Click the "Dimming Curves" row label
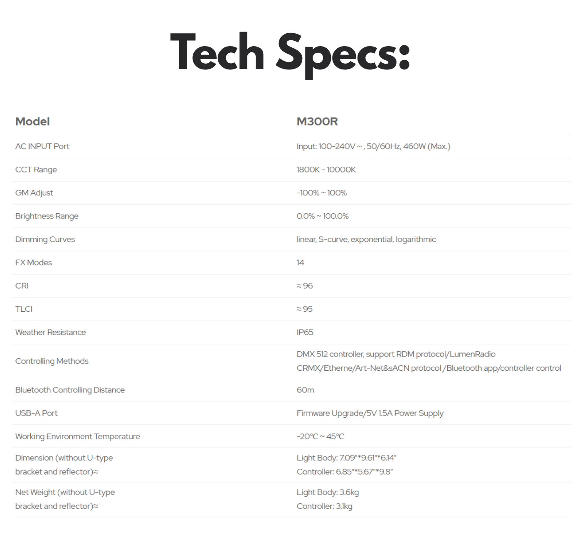Image resolution: width=582 pixels, height=547 pixels. tap(45, 239)
